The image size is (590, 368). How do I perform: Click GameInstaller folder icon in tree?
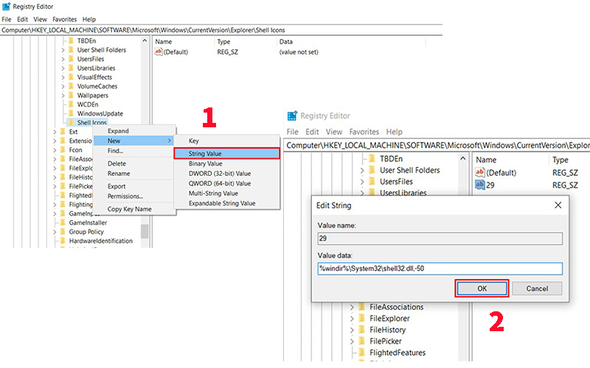click(x=63, y=222)
